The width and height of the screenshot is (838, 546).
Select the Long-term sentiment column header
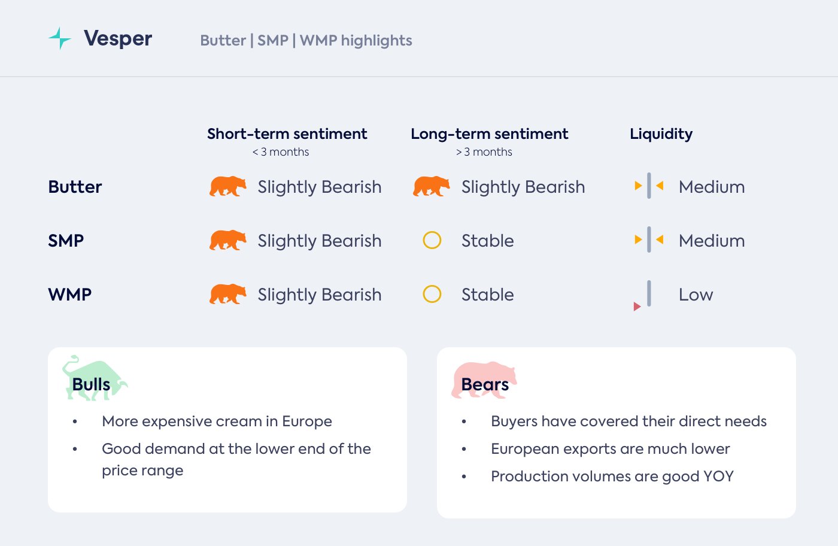(x=489, y=134)
